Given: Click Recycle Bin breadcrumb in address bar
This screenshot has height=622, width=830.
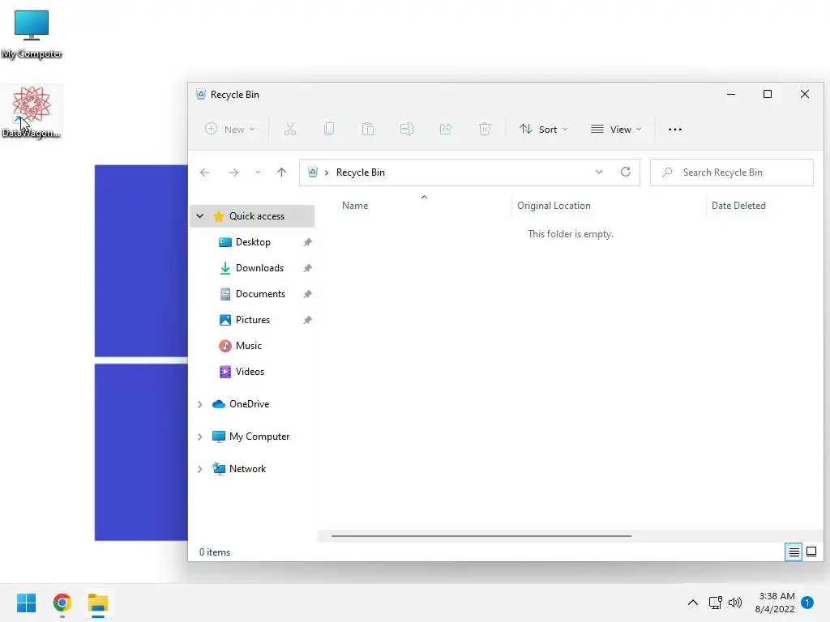Looking at the screenshot, I should tap(361, 173).
